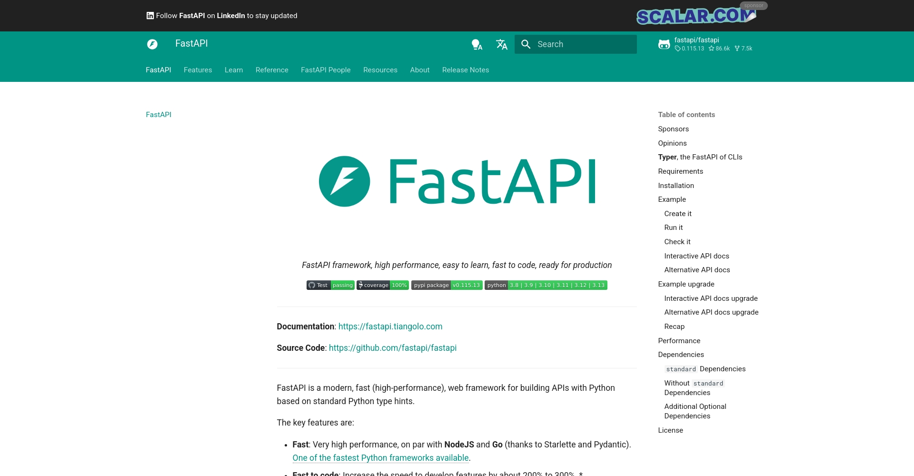Toggle the light/dark theme icon
914x476 pixels.
click(477, 44)
